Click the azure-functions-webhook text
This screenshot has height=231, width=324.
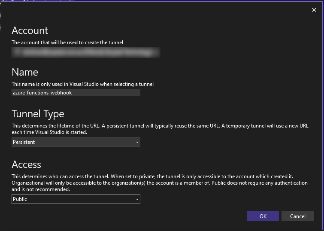(42, 93)
